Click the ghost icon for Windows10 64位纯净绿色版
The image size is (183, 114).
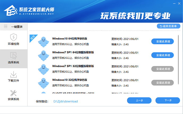pyautogui.click(x=43, y=42)
